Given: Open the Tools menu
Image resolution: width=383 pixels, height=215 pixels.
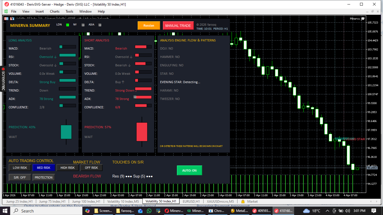Looking at the screenshot, I should point(69,11).
